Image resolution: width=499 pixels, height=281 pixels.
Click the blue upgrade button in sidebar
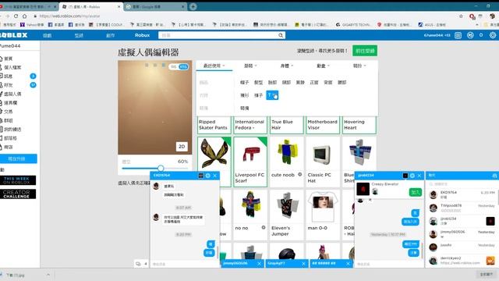19,158
